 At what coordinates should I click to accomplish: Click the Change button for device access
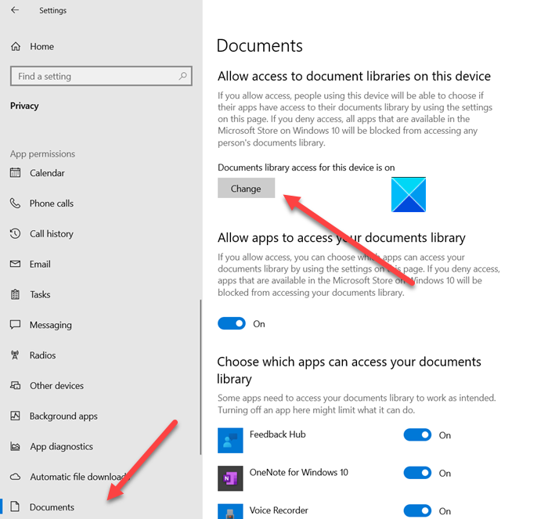coord(246,188)
